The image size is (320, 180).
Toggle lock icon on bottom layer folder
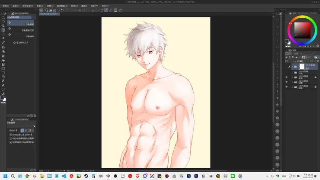[x=316, y=87]
